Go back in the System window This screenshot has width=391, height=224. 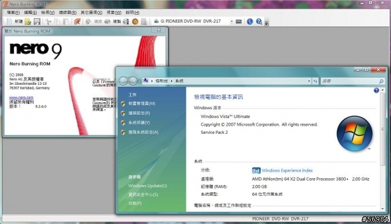coord(123,81)
